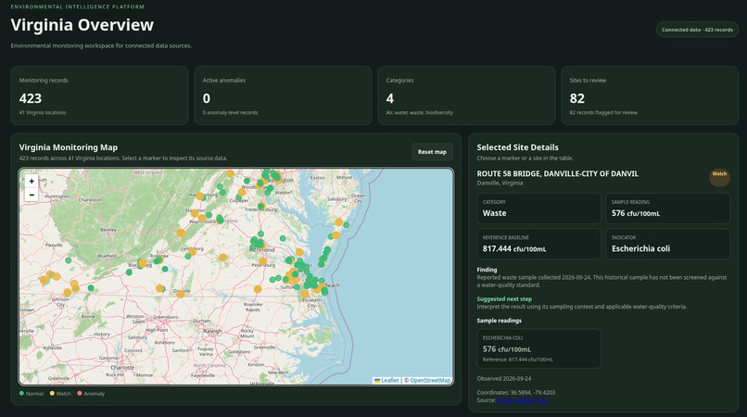Select green marker on Culpeper
747x417 pixels.
pyautogui.click(x=239, y=197)
